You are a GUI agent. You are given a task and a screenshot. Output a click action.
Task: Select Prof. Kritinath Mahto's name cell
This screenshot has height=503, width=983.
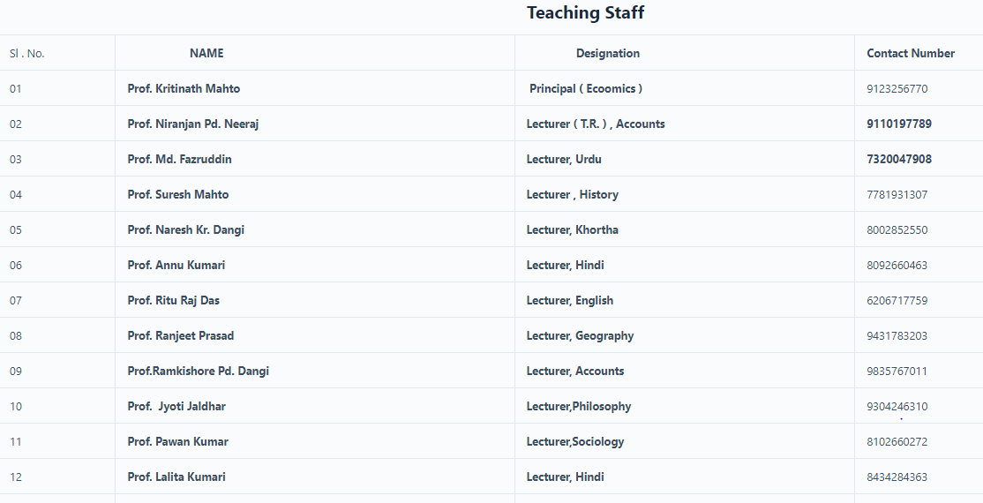[x=184, y=88]
